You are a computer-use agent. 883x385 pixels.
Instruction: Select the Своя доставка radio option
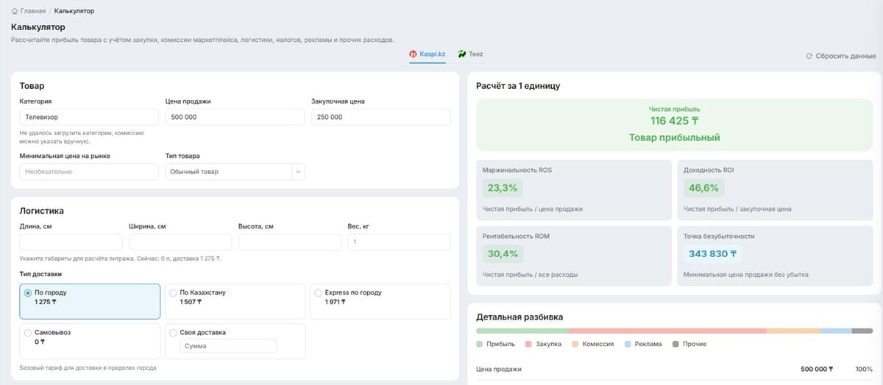click(174, 332)
